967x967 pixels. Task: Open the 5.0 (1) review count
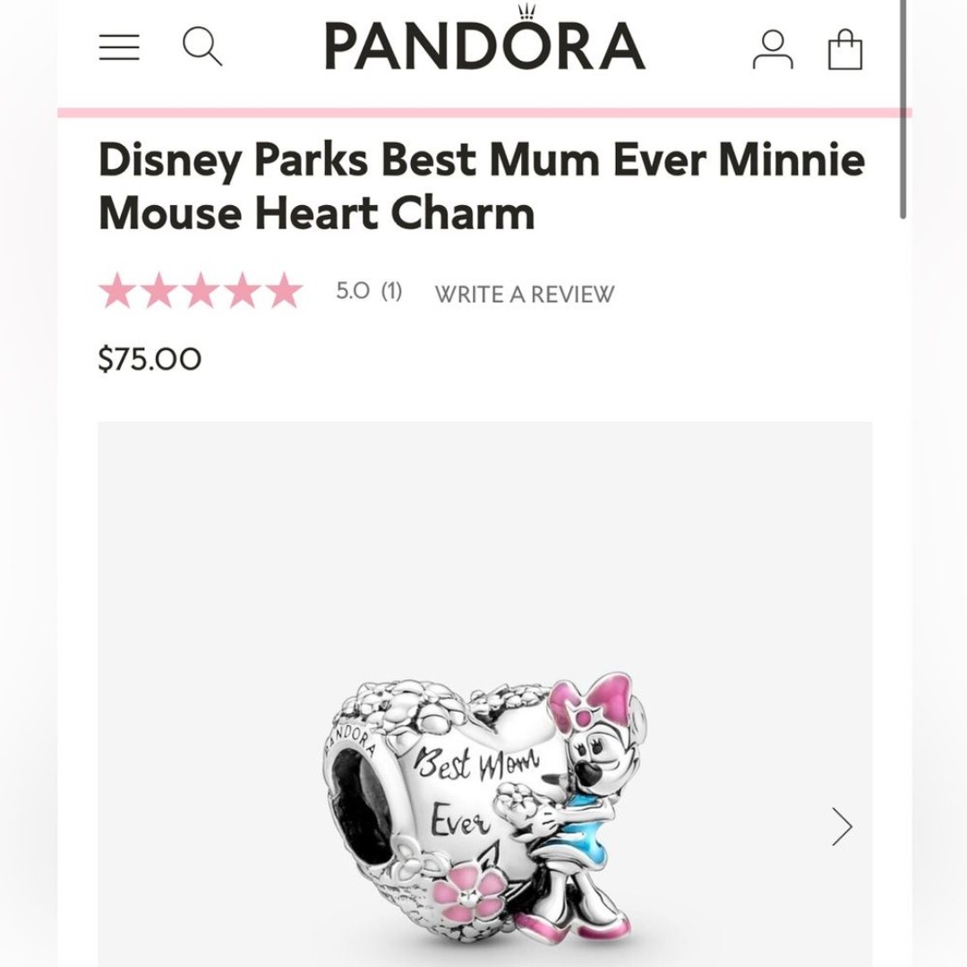369,290
